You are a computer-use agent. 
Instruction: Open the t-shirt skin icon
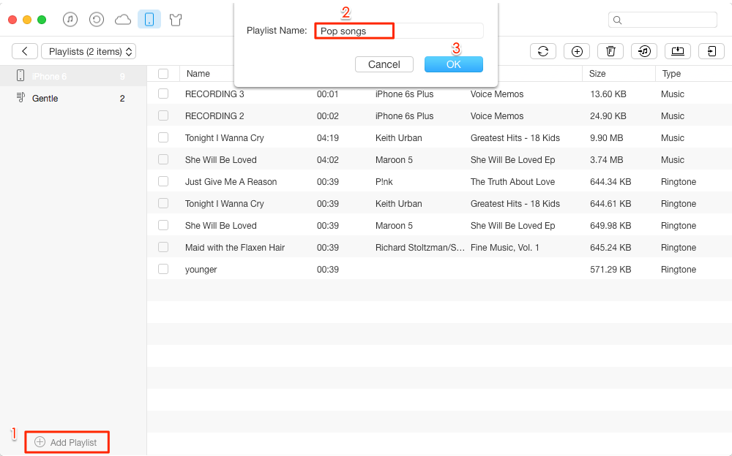click(x=176, y=20)
